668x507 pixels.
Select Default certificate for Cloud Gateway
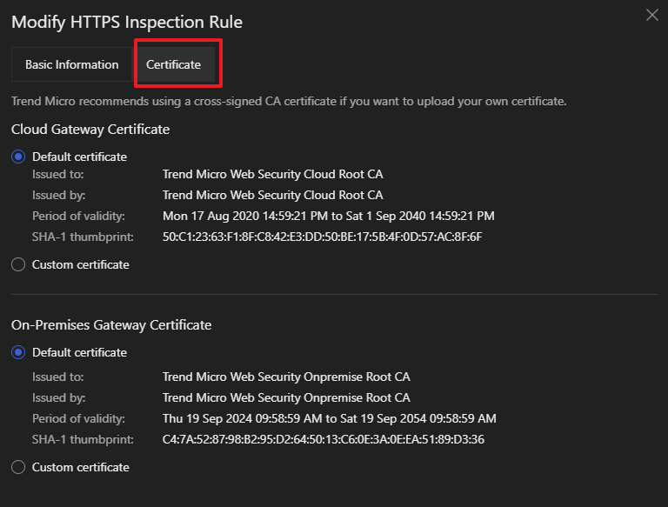(18, 157)
